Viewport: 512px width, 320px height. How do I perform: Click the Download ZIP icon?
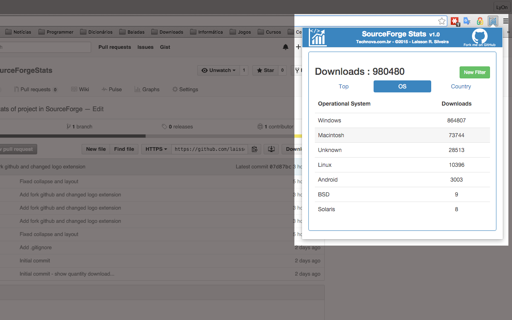(271, 149)
